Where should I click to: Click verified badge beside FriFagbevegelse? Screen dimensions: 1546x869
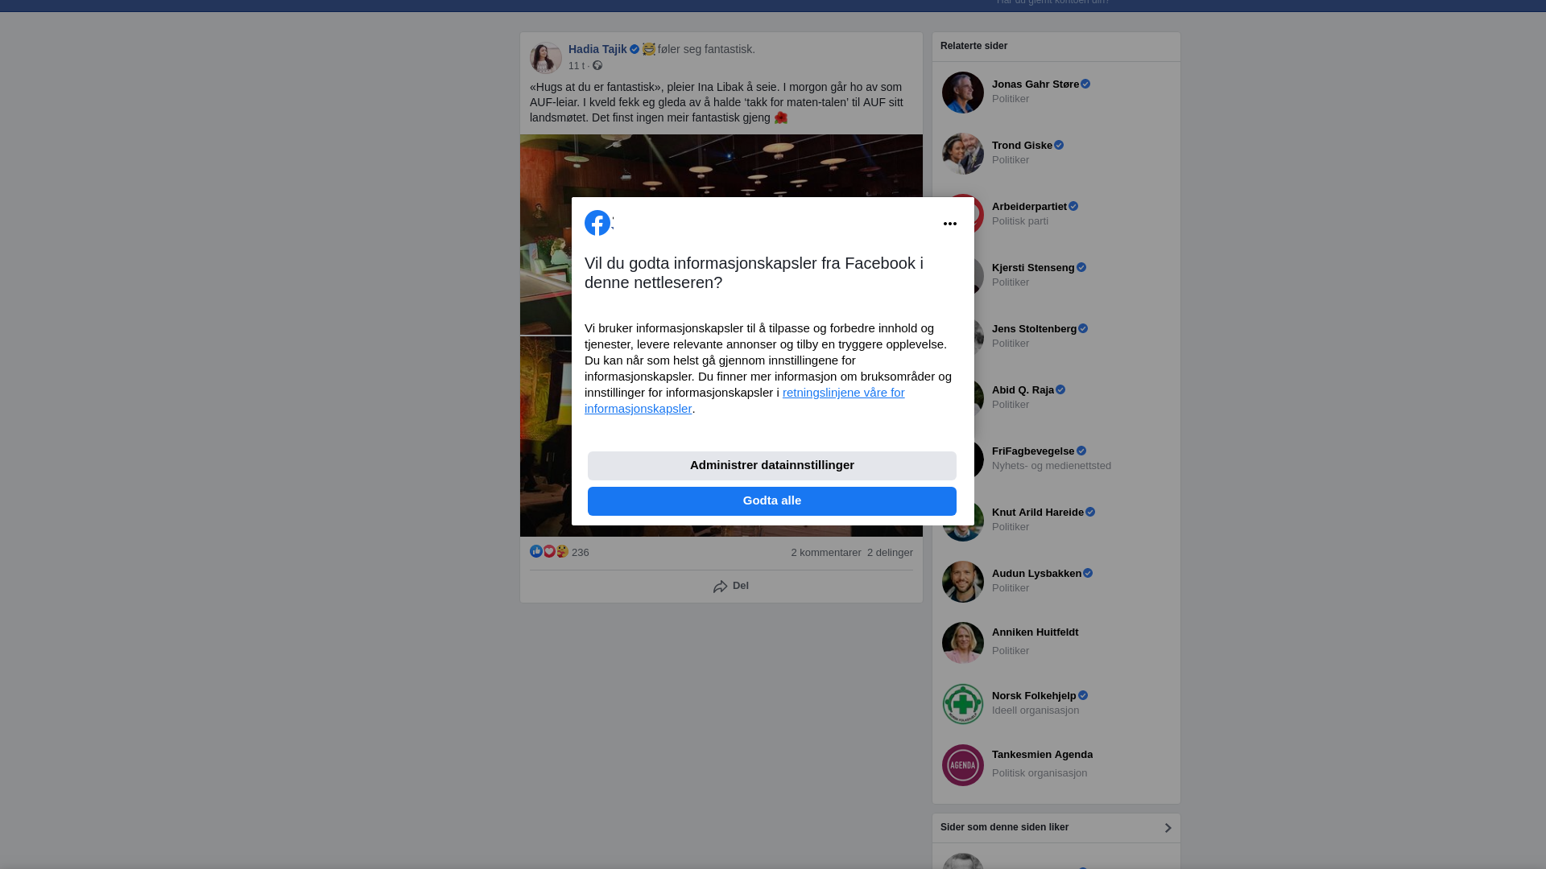point(1081,451)
